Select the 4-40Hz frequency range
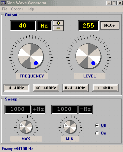The image size is (123, 152). (17, 88)
